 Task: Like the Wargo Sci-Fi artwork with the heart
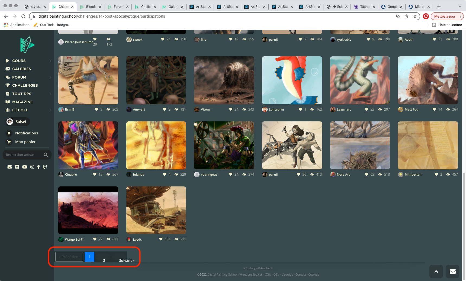click(x=95, y=239)
